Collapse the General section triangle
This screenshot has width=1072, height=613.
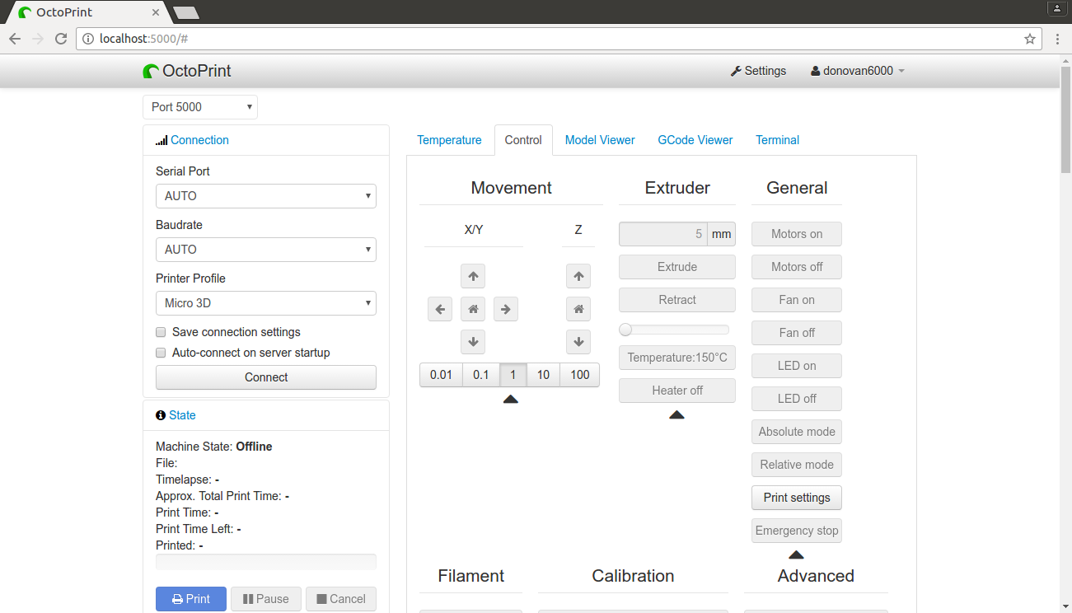pos(796,555)
